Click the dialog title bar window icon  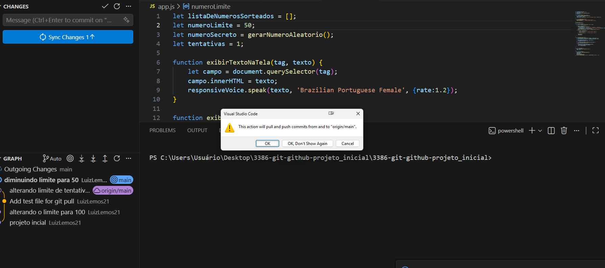click(331, 113)
